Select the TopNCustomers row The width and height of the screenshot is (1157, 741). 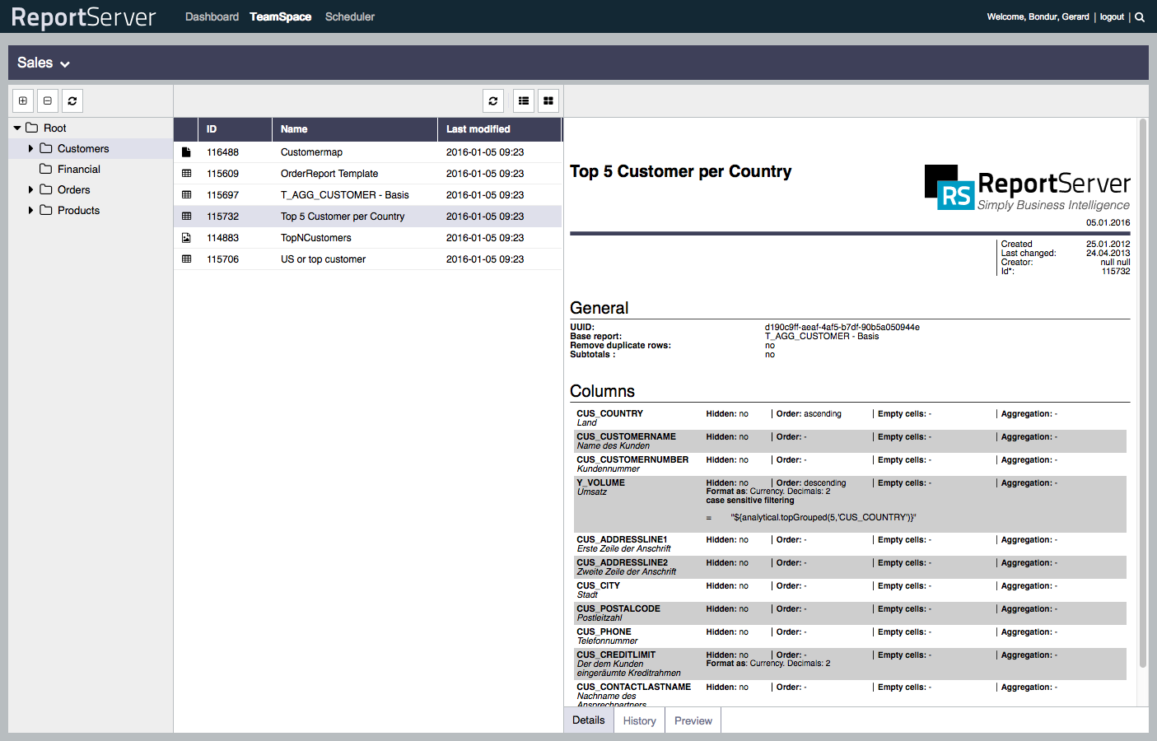click(368, 238)
